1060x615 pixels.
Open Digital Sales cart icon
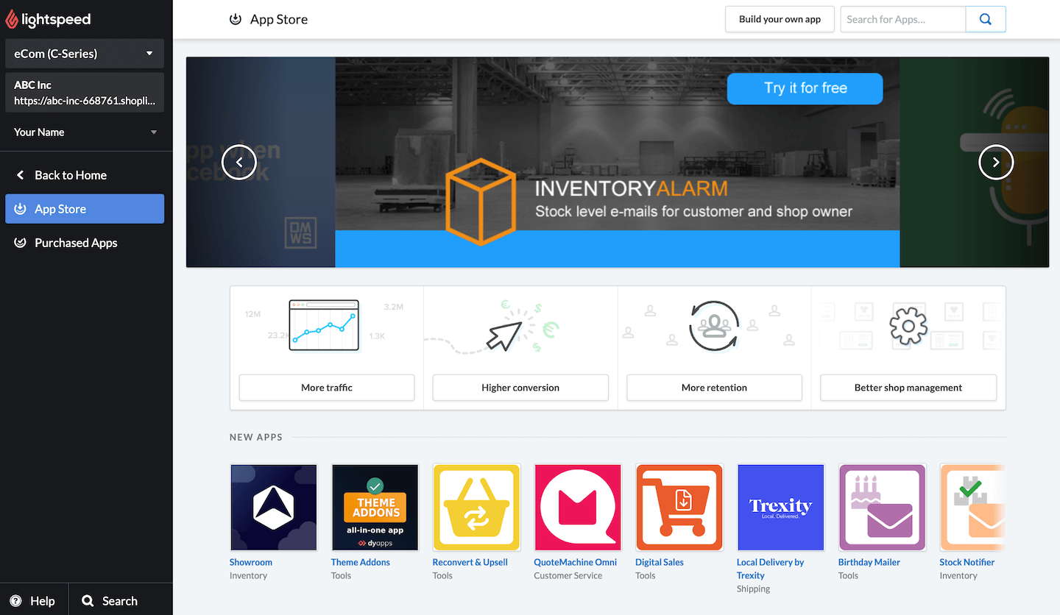tap(679, 508)
